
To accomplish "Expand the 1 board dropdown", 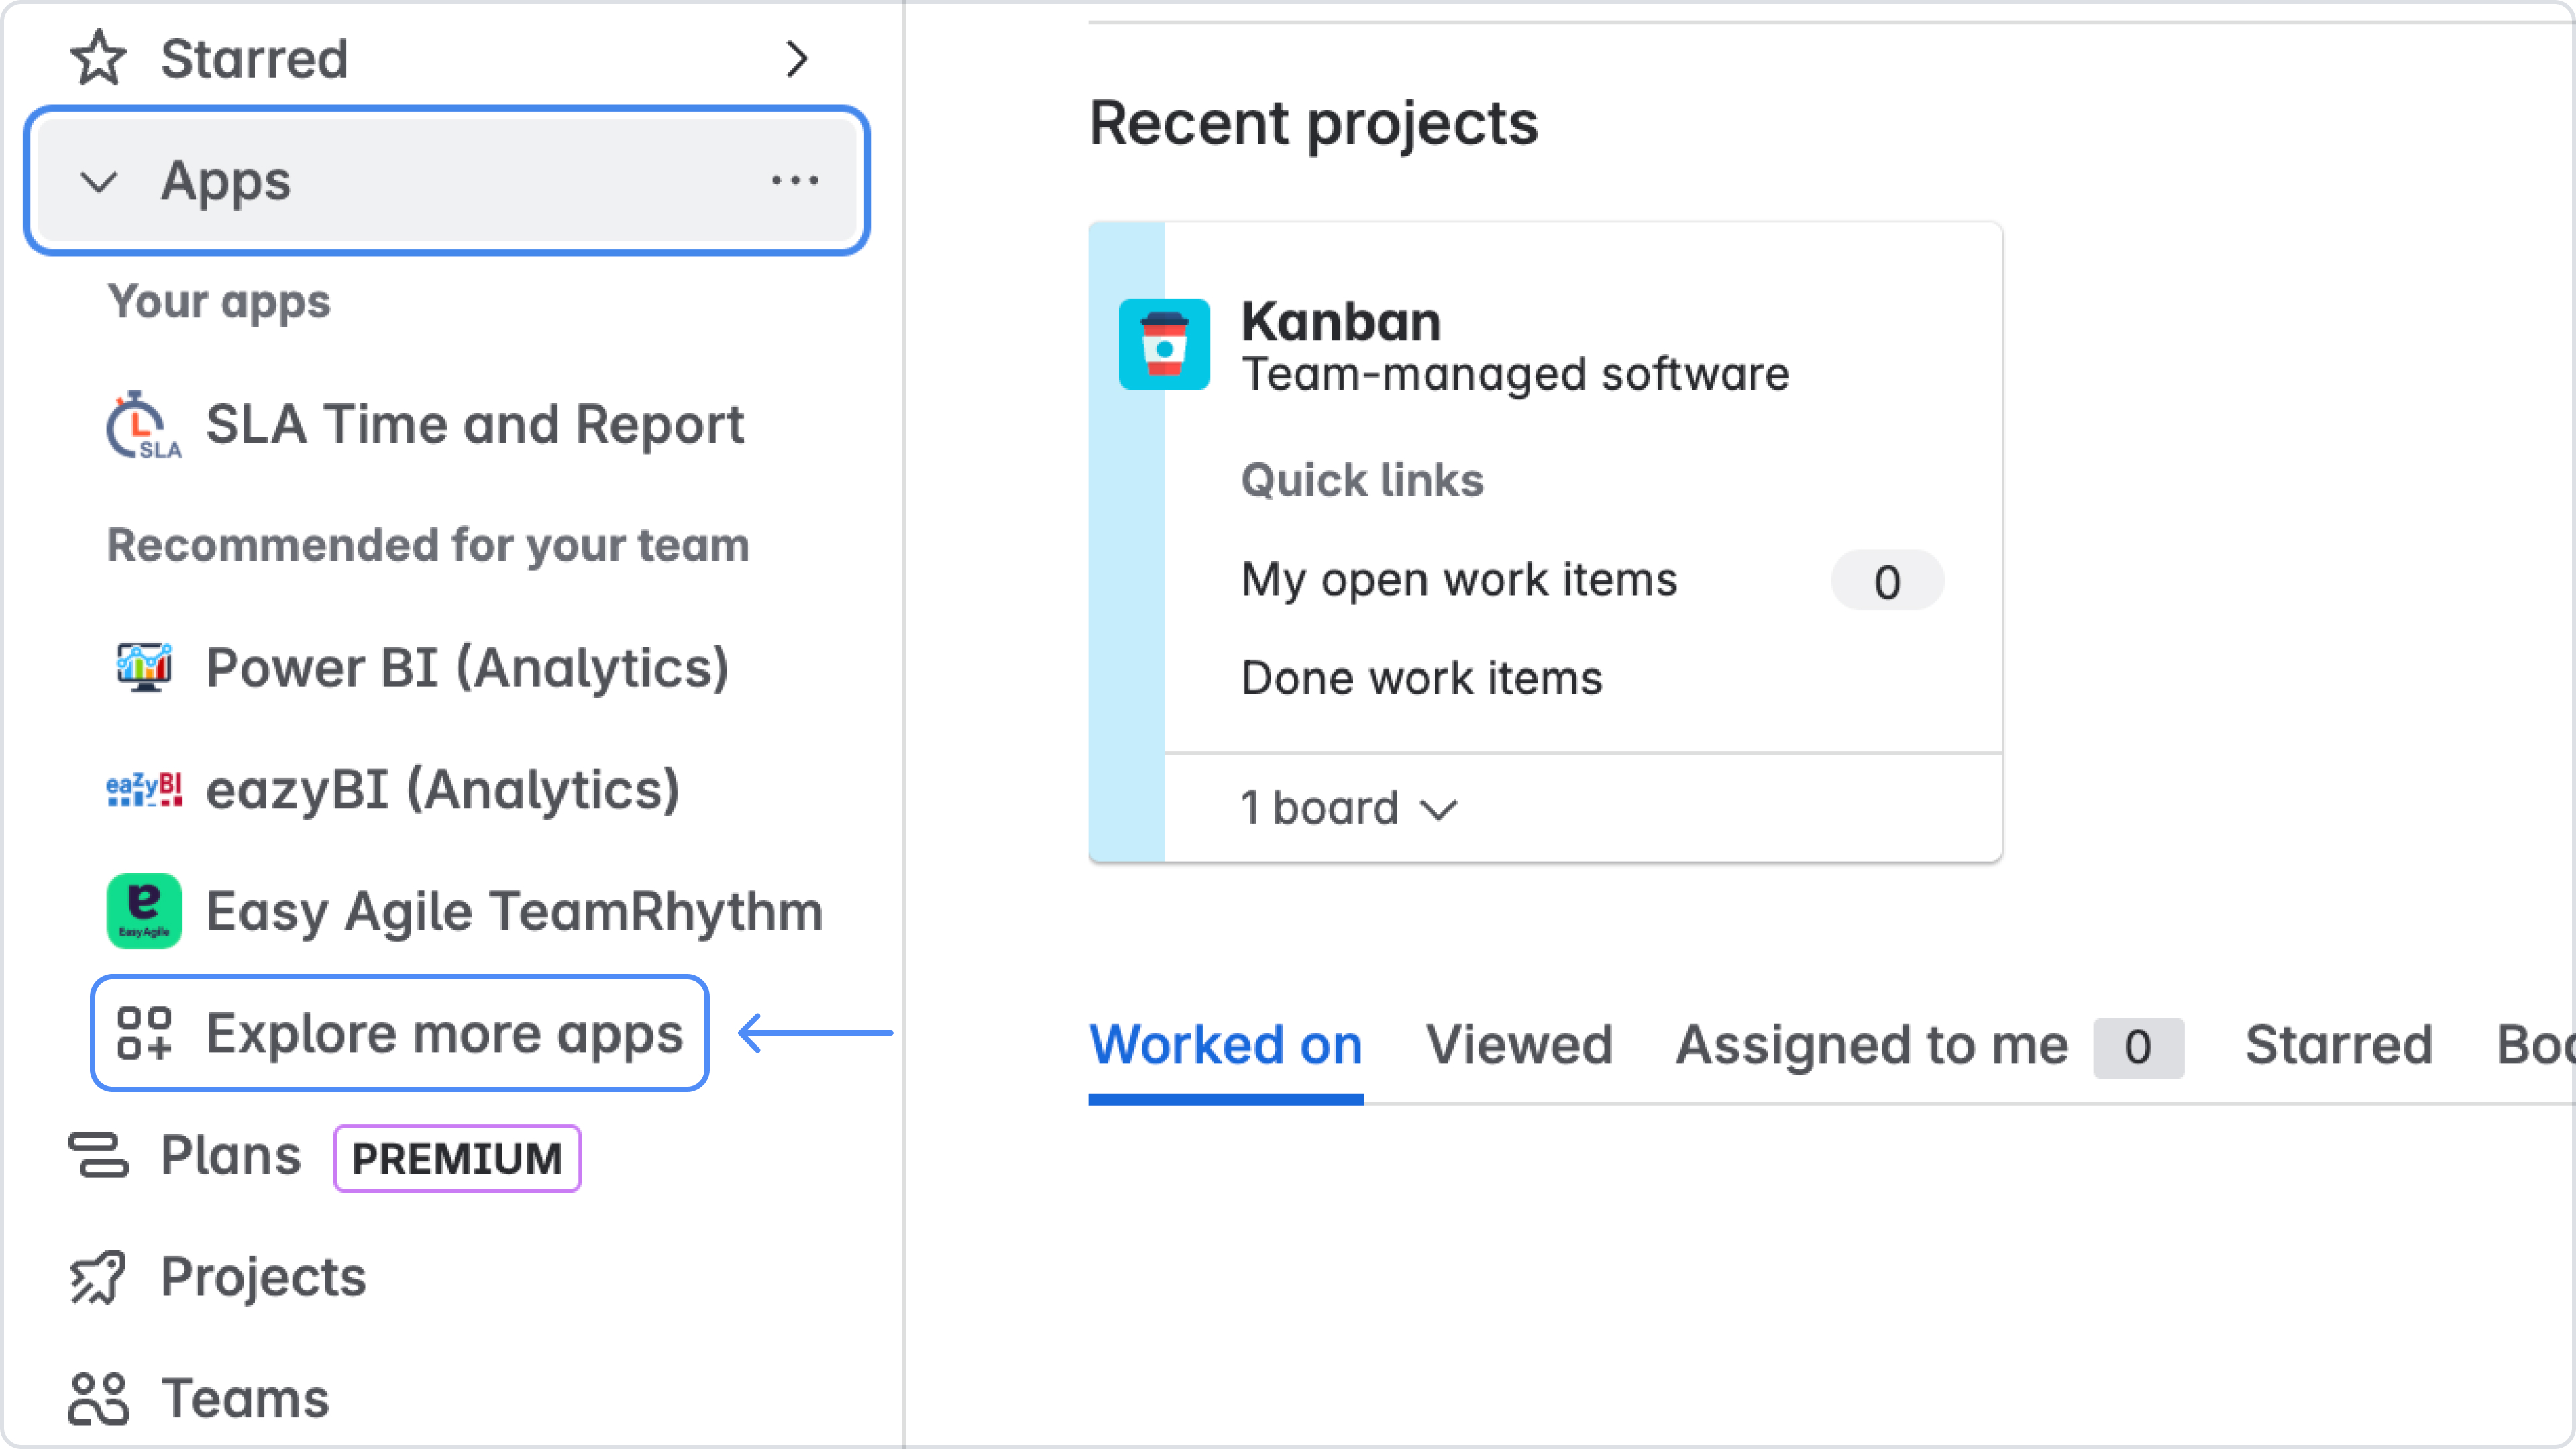I will point(1348,808).
